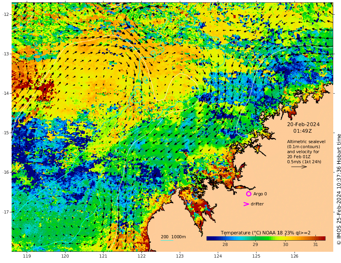Click the 'and velocity for' caption line
This screenshot has height=263, width=341.
click(303, 152)
